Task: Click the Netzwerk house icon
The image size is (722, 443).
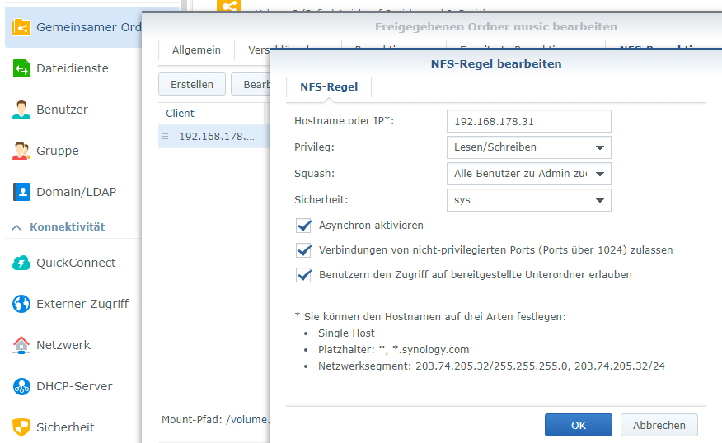Action: [21, 345]
